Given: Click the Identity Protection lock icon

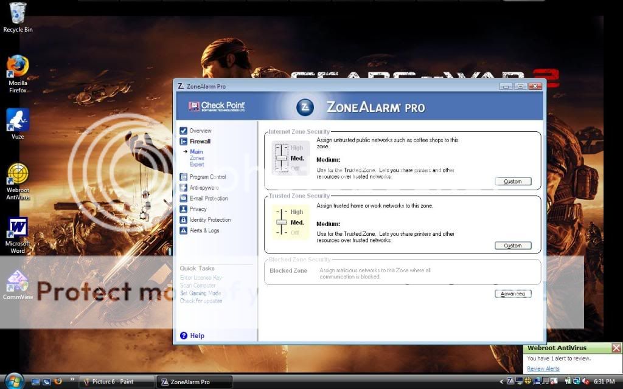Looking at the screenshot, I should [183, 220].
